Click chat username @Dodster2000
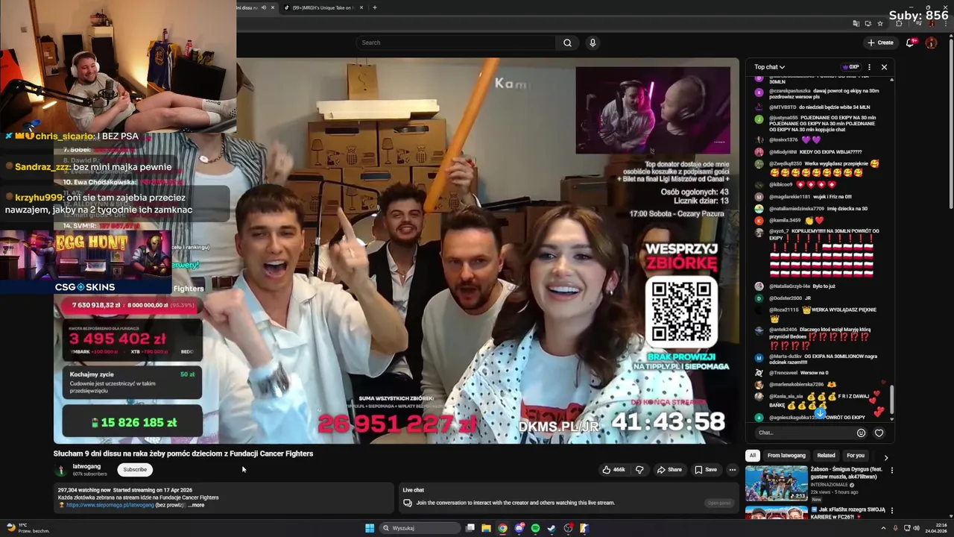 point(784,298)
